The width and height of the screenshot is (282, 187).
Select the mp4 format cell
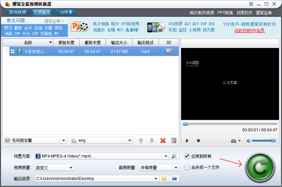click(x=146, y=51)
